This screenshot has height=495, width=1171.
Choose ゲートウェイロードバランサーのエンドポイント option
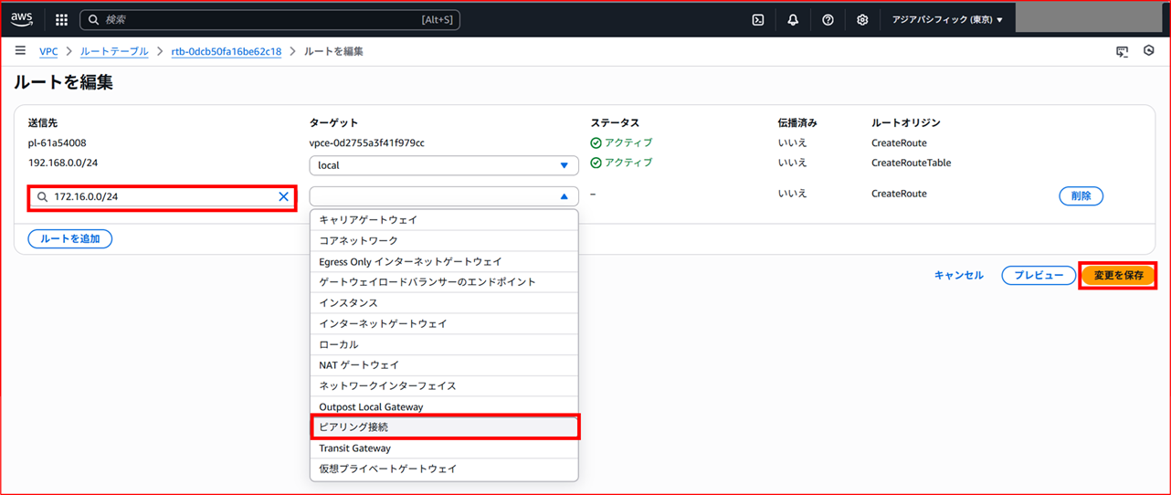(x=444, y=282)
